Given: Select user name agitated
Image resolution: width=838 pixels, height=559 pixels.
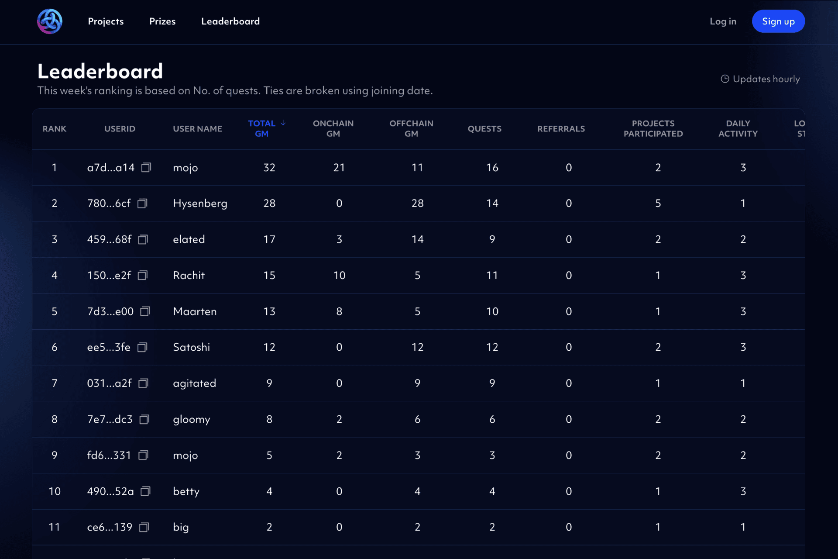Looking at the screenshot, I should coord(195,383).
